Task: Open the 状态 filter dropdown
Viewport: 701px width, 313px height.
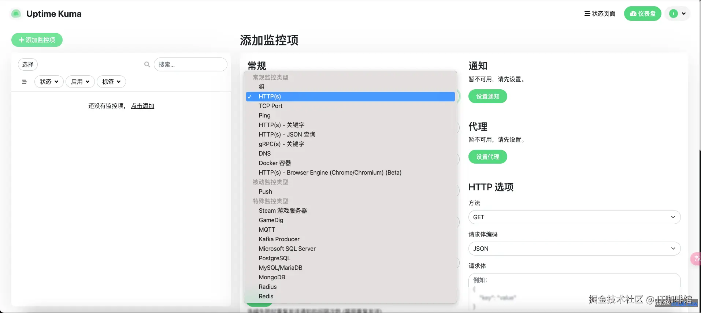Action: click(49, 82)
